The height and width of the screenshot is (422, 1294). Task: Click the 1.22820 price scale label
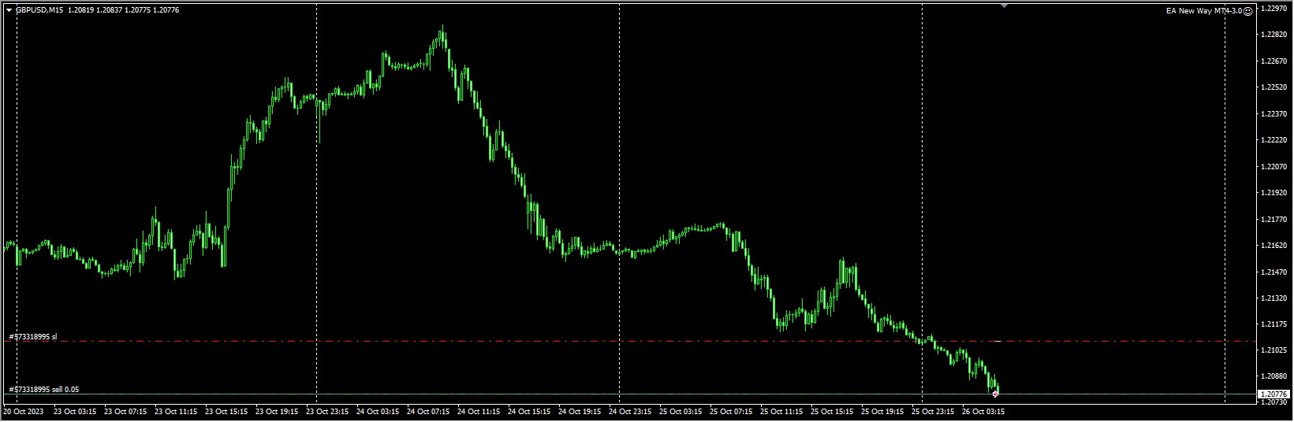[1274, 35]
